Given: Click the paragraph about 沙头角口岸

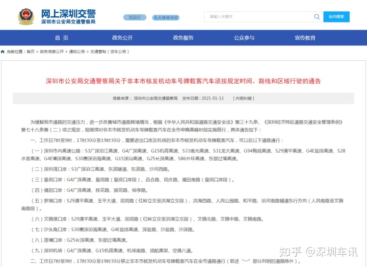Looking at the screenshot, I should pos(113,230).
